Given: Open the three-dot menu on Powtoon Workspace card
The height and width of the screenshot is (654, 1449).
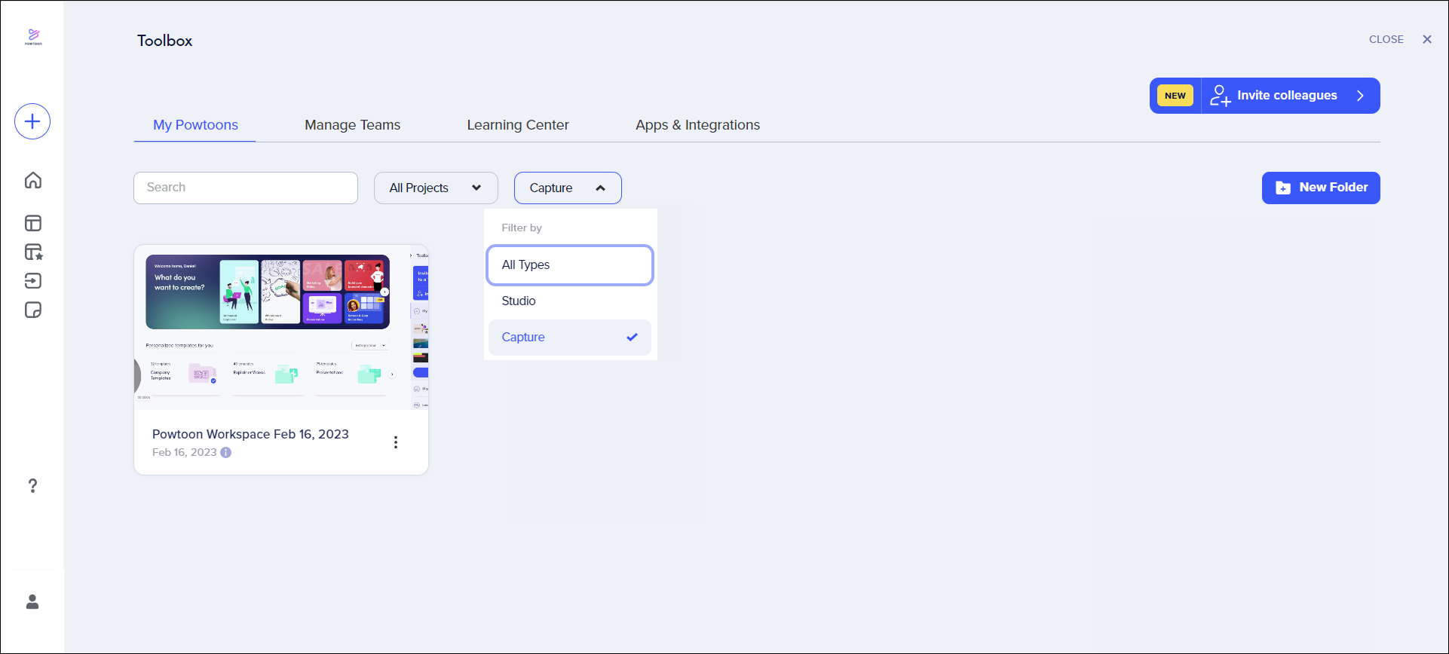Looking at the screenshot, I should pyautogui.click(x=396, y=442).
